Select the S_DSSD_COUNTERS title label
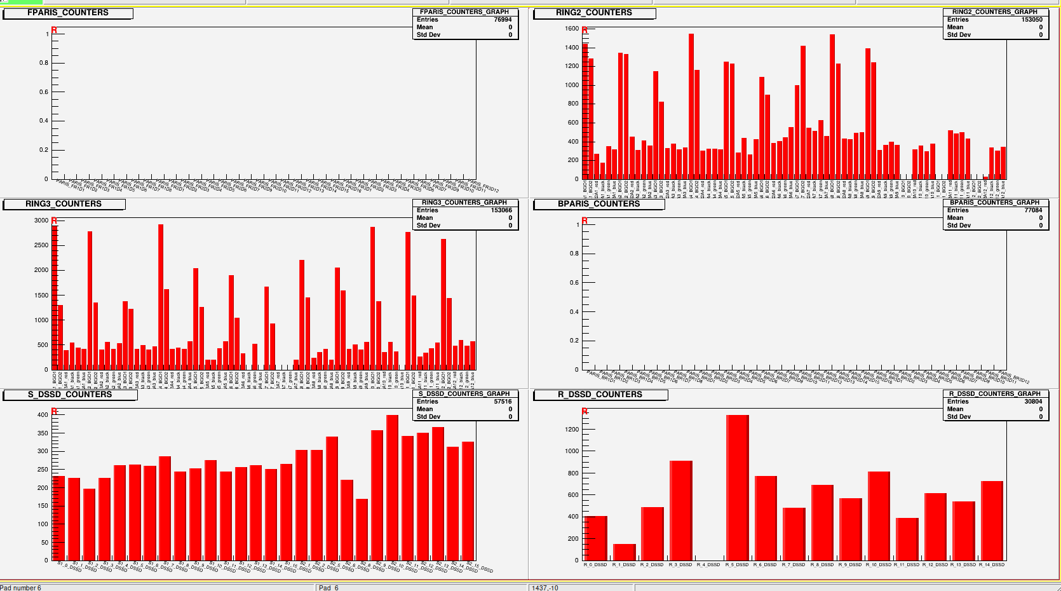Viewport: 1061px width, 591px height. [69, 395]
